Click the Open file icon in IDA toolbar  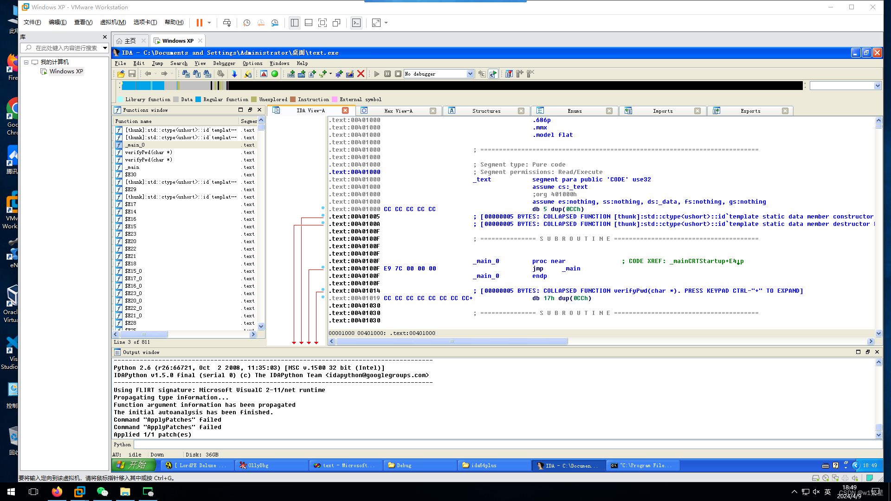coord(121,74)
